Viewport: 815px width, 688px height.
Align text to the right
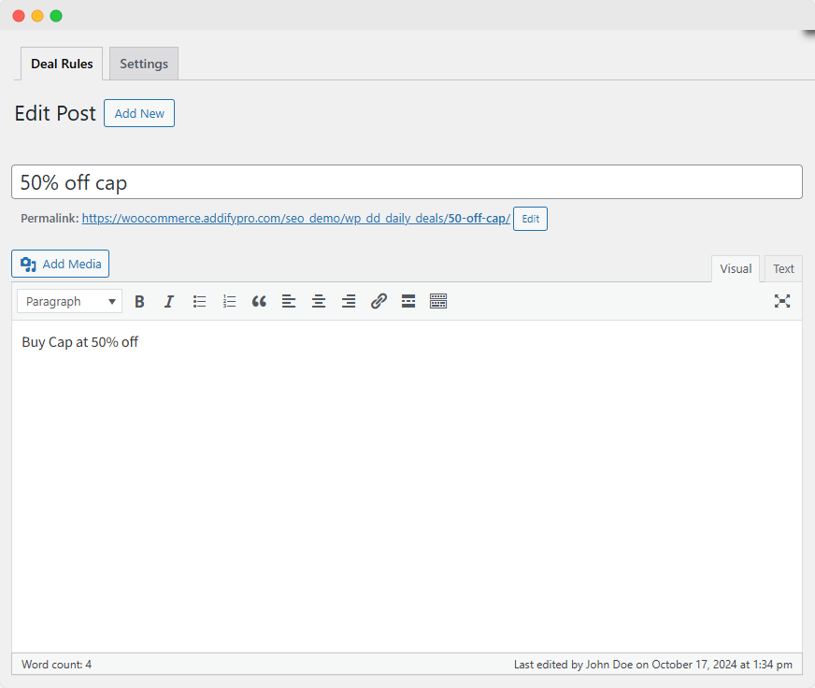pyautogui.click(x=349, y=301)
